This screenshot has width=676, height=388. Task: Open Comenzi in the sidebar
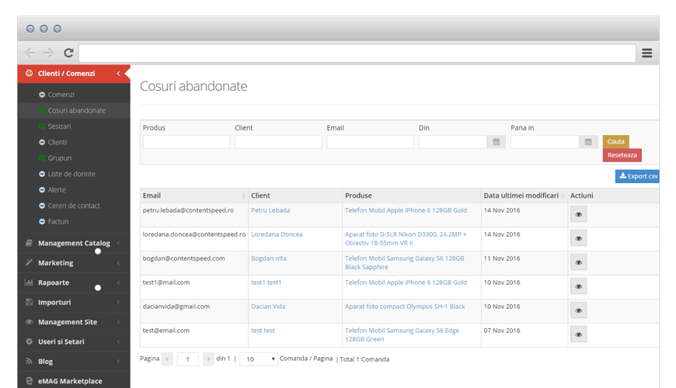pos(61,95)
